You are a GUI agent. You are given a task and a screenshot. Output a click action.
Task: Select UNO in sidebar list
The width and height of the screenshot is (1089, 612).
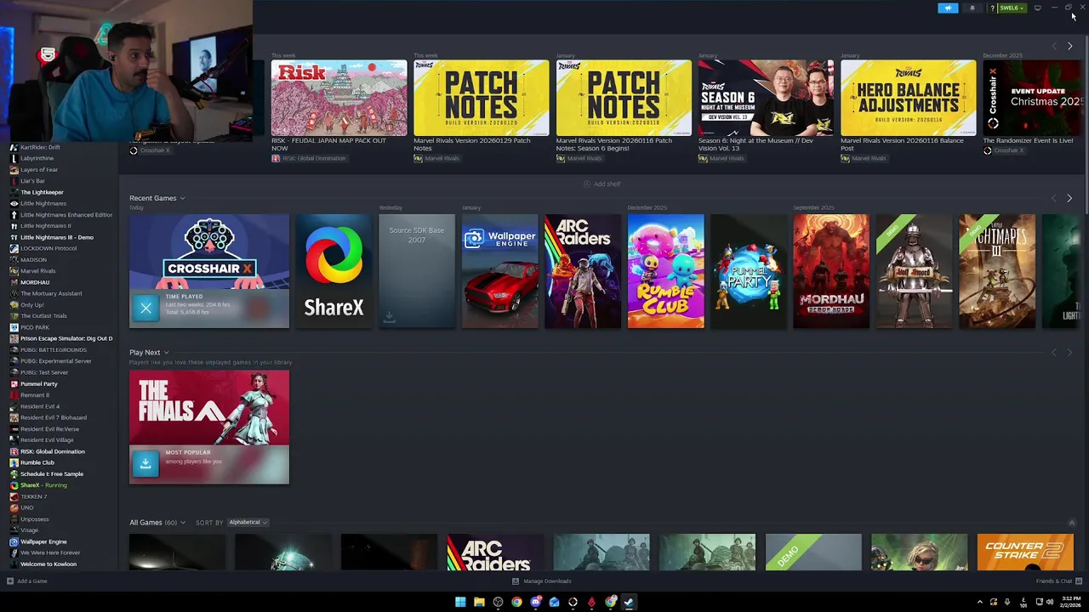[x=26, y=507]
